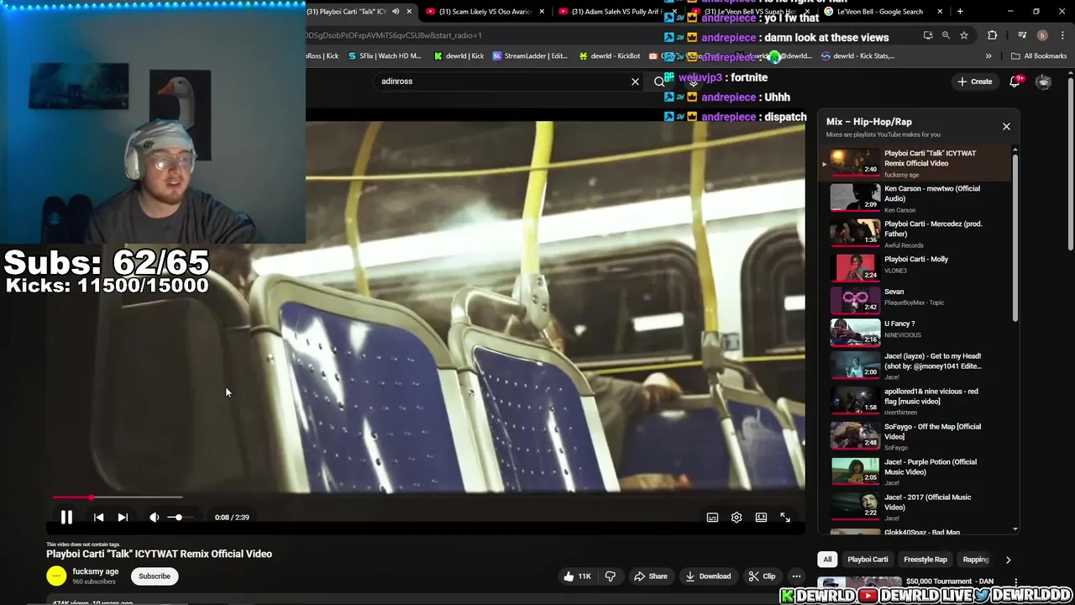Image resolution: width=1075 pixels, height=605 pixels.
Task: Select U Fancy ? in playlist
Action: pyautogui.click(x=915, y=331)
